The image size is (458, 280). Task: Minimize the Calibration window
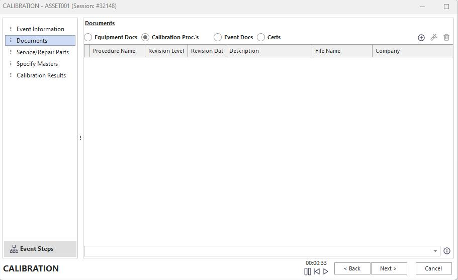(x=422, y=7)
